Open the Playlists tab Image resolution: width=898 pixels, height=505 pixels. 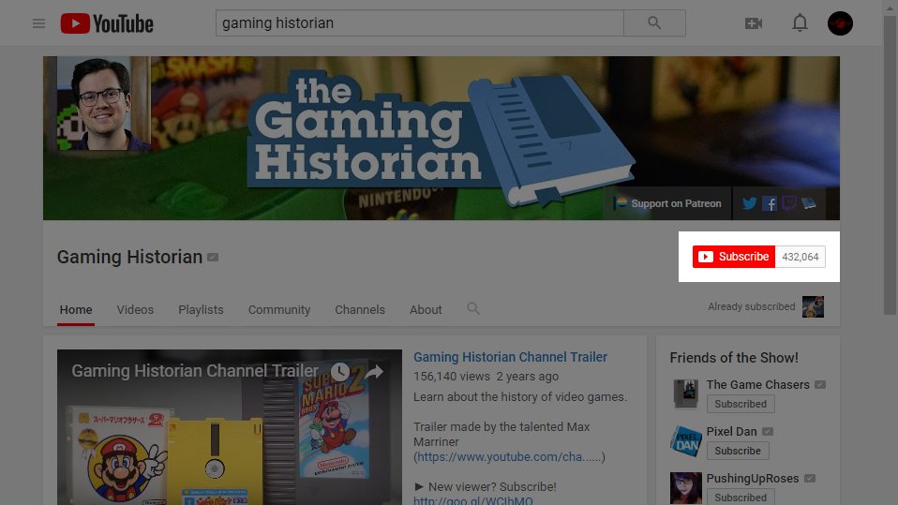(x=201, y=310)
